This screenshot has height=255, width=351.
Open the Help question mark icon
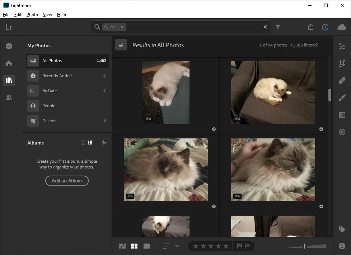[x=325, y=27]
